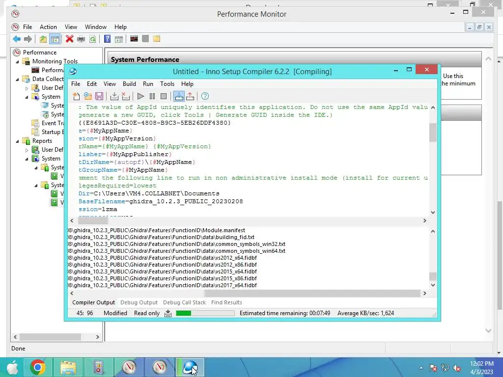
Task: Click the Up One Level folder icon
Action: point(43,39)
